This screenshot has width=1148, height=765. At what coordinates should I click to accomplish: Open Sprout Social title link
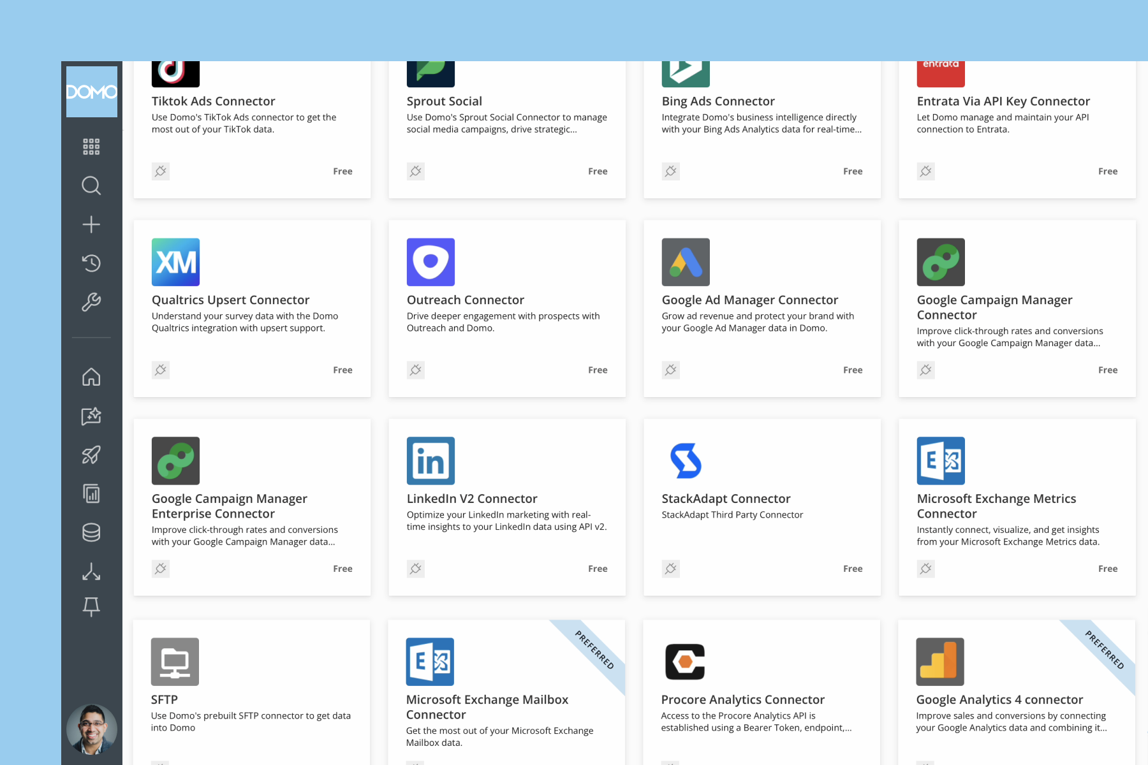pos(445,101)
